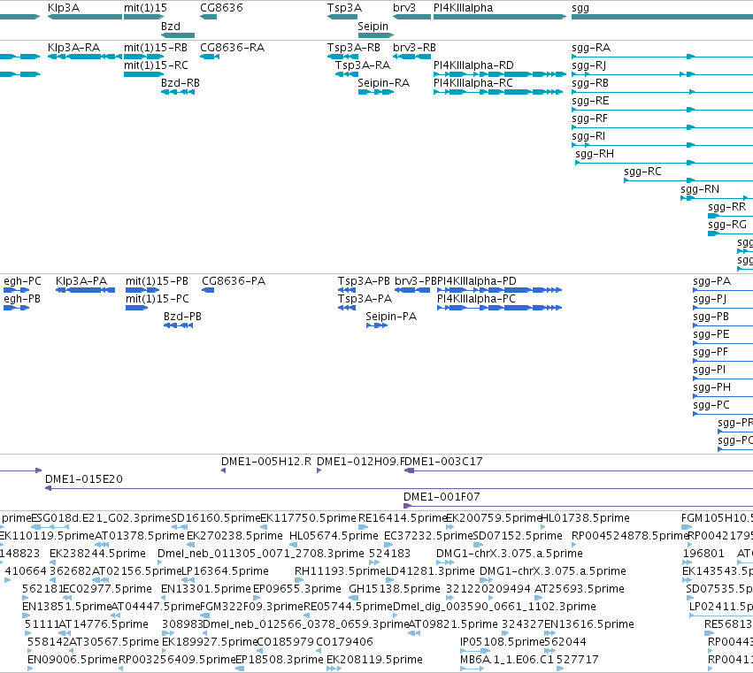Select the sgg-RN transcript label
Viewport: 753px width, 673px height.
click(x=700, y=189)
